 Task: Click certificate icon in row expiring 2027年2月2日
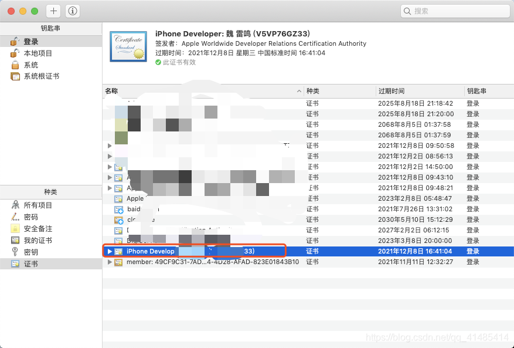[x=118, y=231]
